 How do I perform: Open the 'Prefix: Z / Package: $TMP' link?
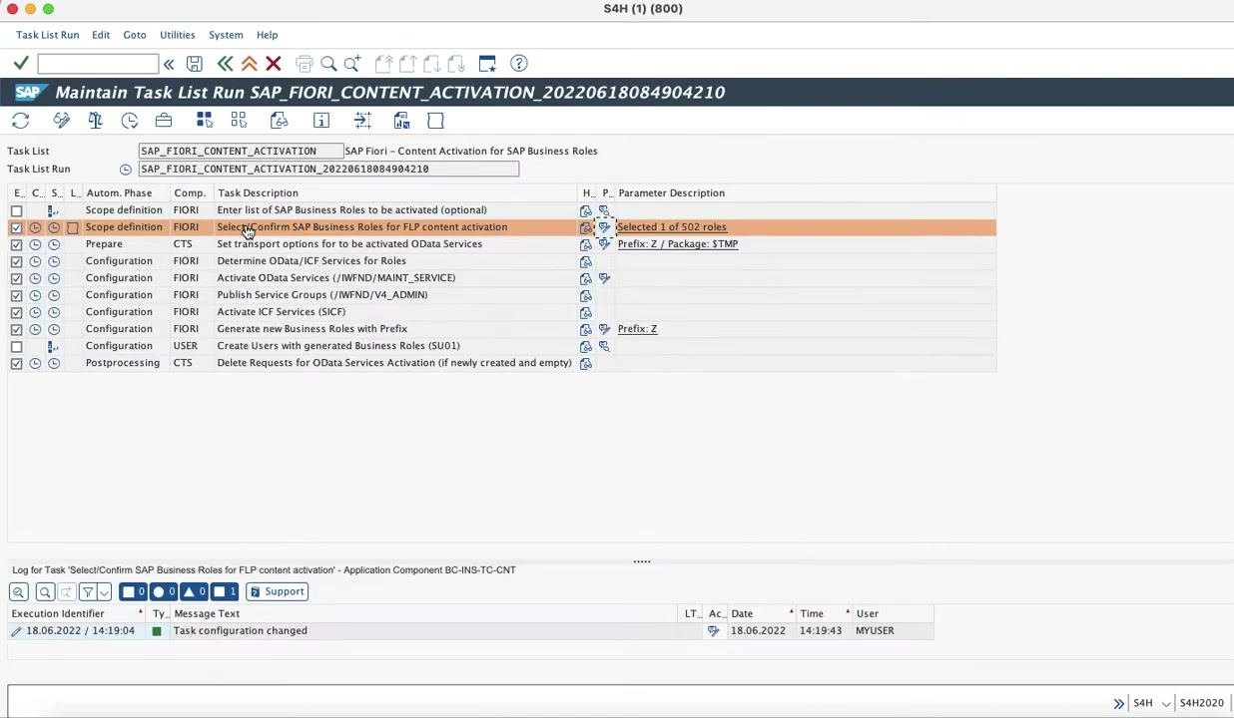point(678,244)
